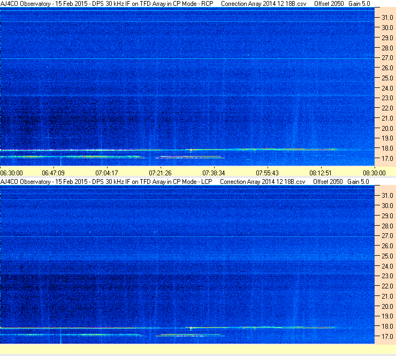Viewport: 396px width, 356px height.
Task: Click the 21.0 frequency label on LCP chart
Action: (x=387, y=296)
